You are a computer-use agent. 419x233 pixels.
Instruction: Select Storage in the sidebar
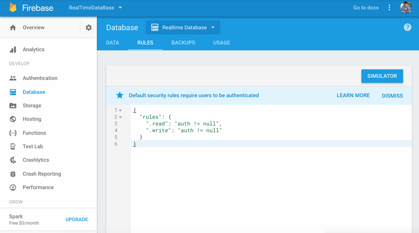32,105
